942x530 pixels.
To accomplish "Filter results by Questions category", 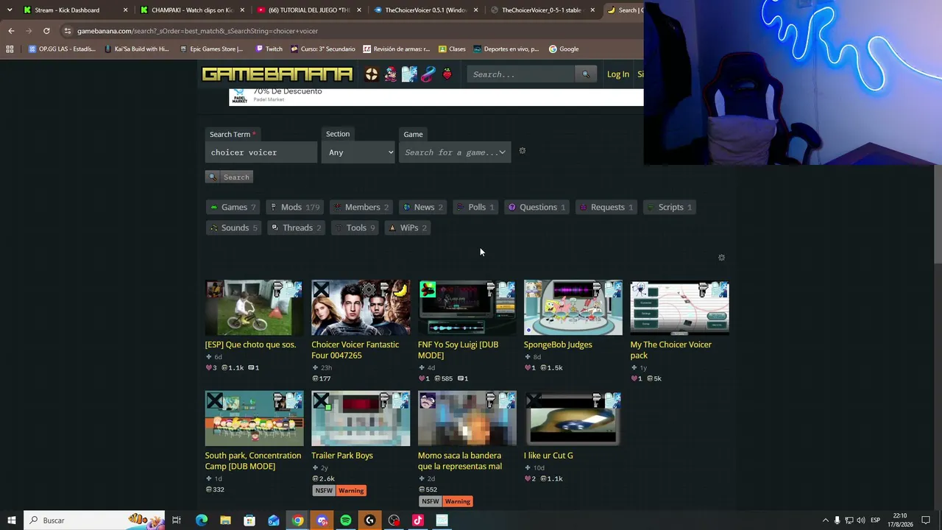I will [x=536, y=208].
